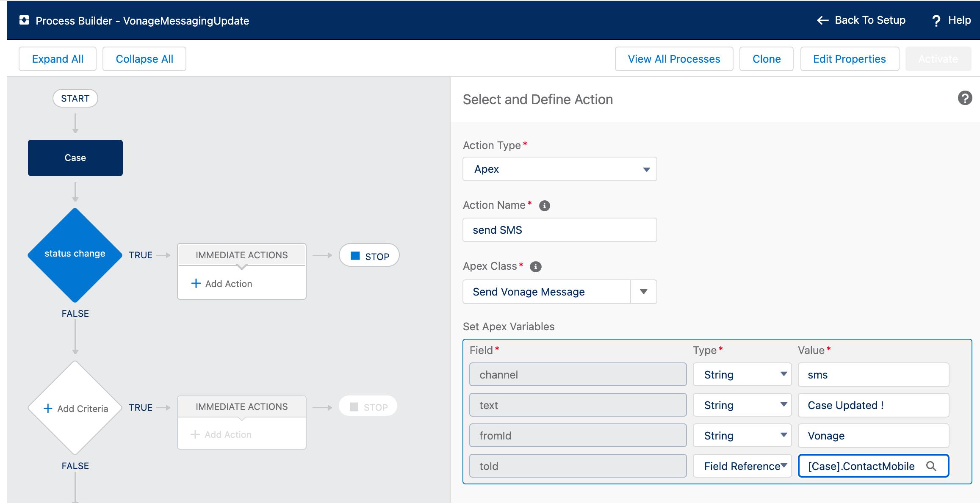Image resolution: width=980 pixels, height=503 pixels.
Task: Click the 'channel' field name box
Action: (x=578, y=374)
